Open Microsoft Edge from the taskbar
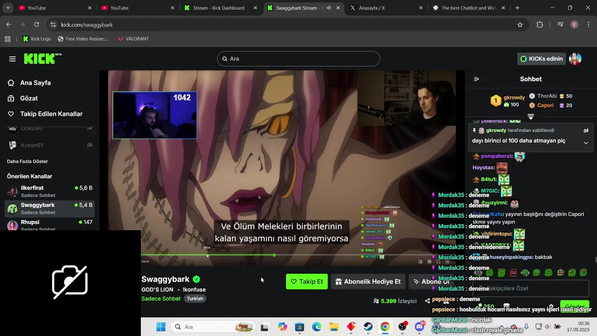Screen dimensions: 597x336 317,327
